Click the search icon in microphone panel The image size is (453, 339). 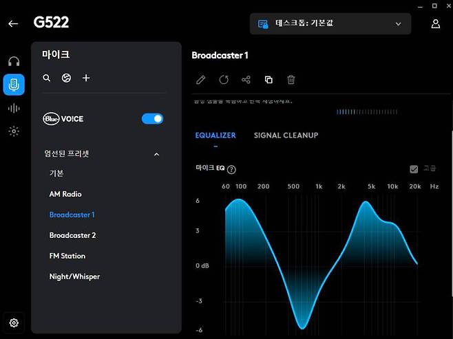click(47, 78)
